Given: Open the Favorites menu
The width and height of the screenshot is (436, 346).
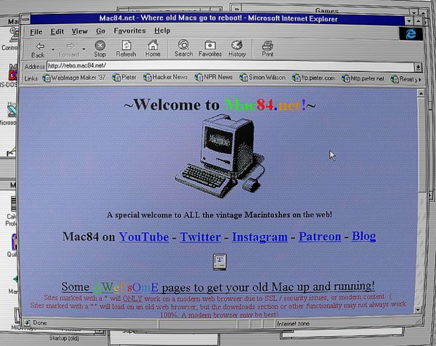Looking at the screenshot, I should click(129, 30).
